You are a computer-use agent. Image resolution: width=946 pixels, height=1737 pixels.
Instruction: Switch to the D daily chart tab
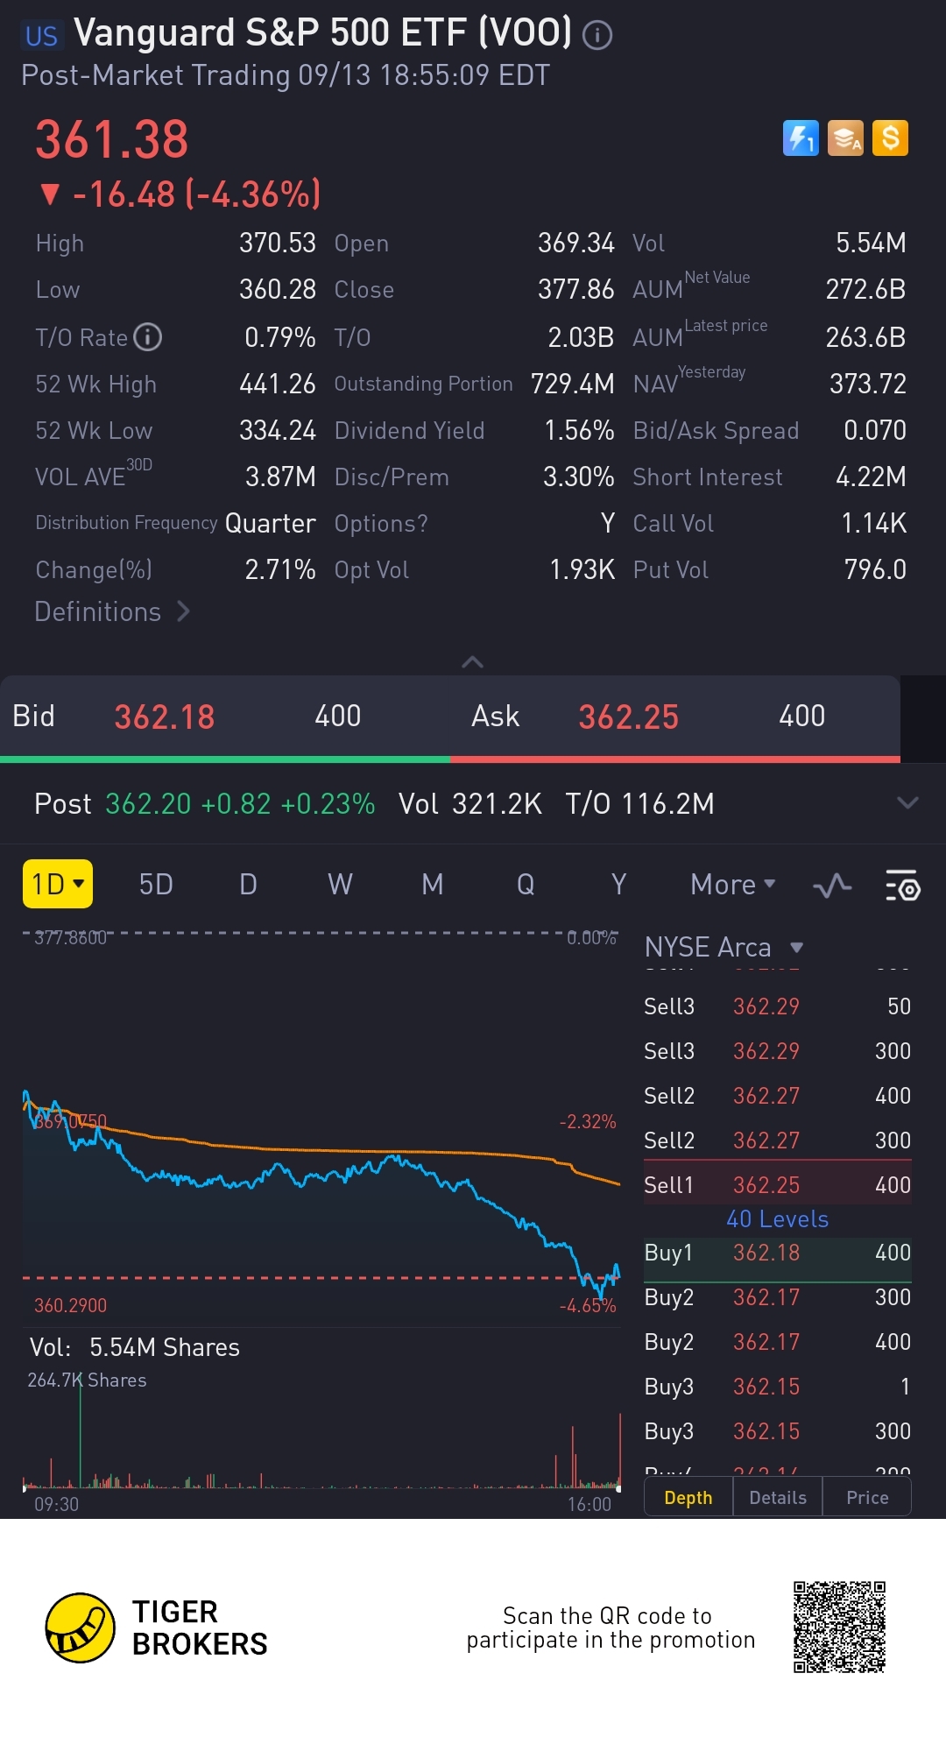[248, 885]
